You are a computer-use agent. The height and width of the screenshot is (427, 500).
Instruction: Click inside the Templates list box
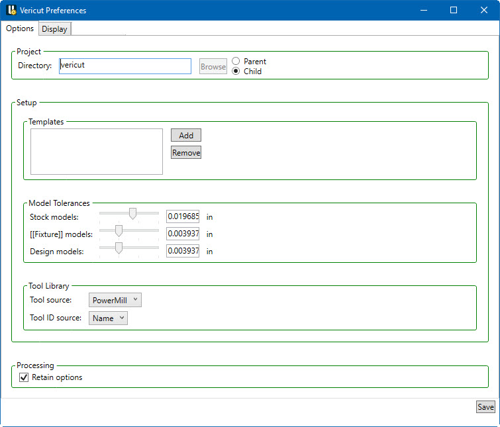(x=97, y=152)
